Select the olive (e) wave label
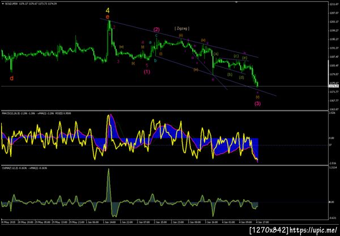The height and width of the screenshot is (236, 340). [x=244, y=58]
